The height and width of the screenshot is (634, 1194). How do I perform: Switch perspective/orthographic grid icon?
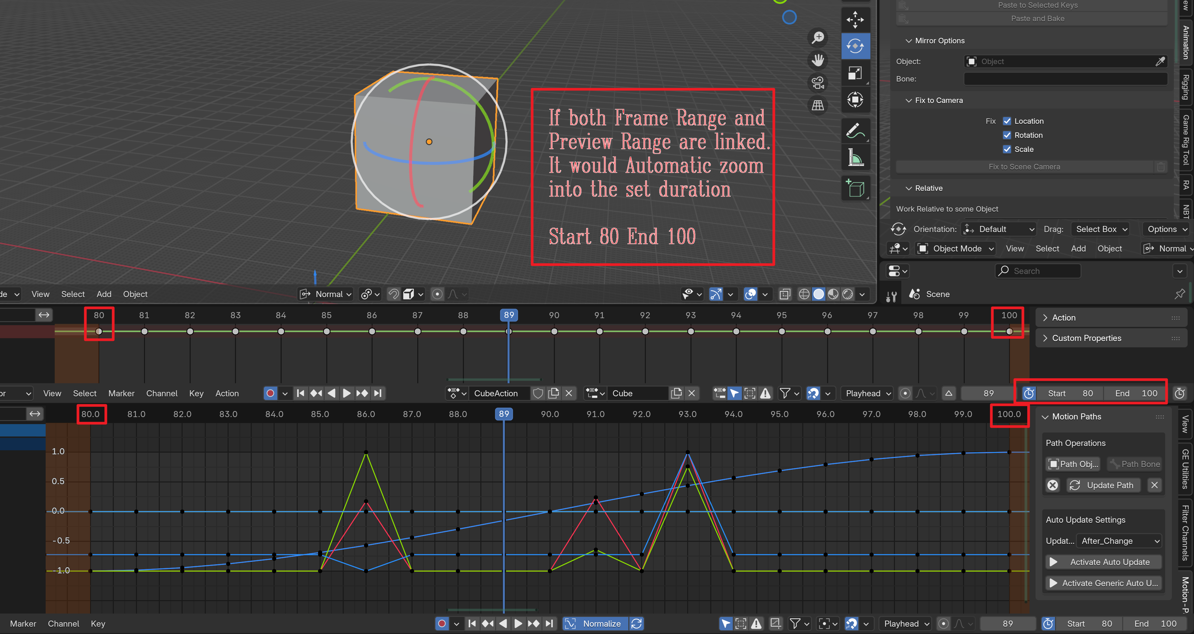pyautogui.click(x=818, y=106)
